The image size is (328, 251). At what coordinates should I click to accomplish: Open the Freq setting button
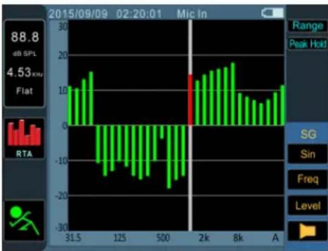pos(308,179)
